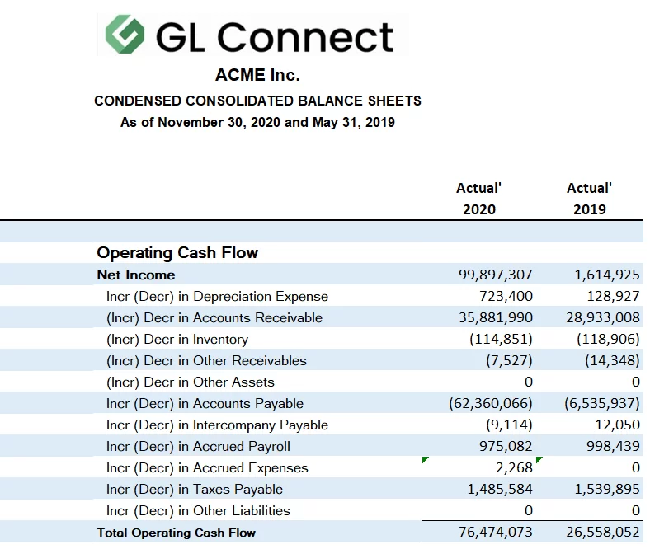Select the Accounts Payable 2020 value (62,360,066)
This screenshot has height=549, width=650.
(491, 403)
